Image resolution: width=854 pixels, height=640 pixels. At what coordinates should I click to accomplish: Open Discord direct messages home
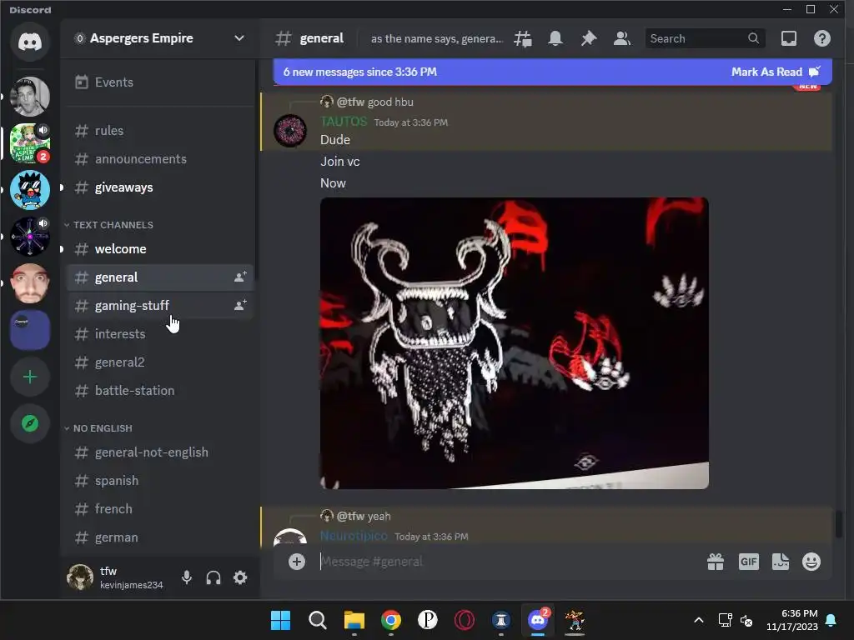pyautogui.click(x=30, y=42)
